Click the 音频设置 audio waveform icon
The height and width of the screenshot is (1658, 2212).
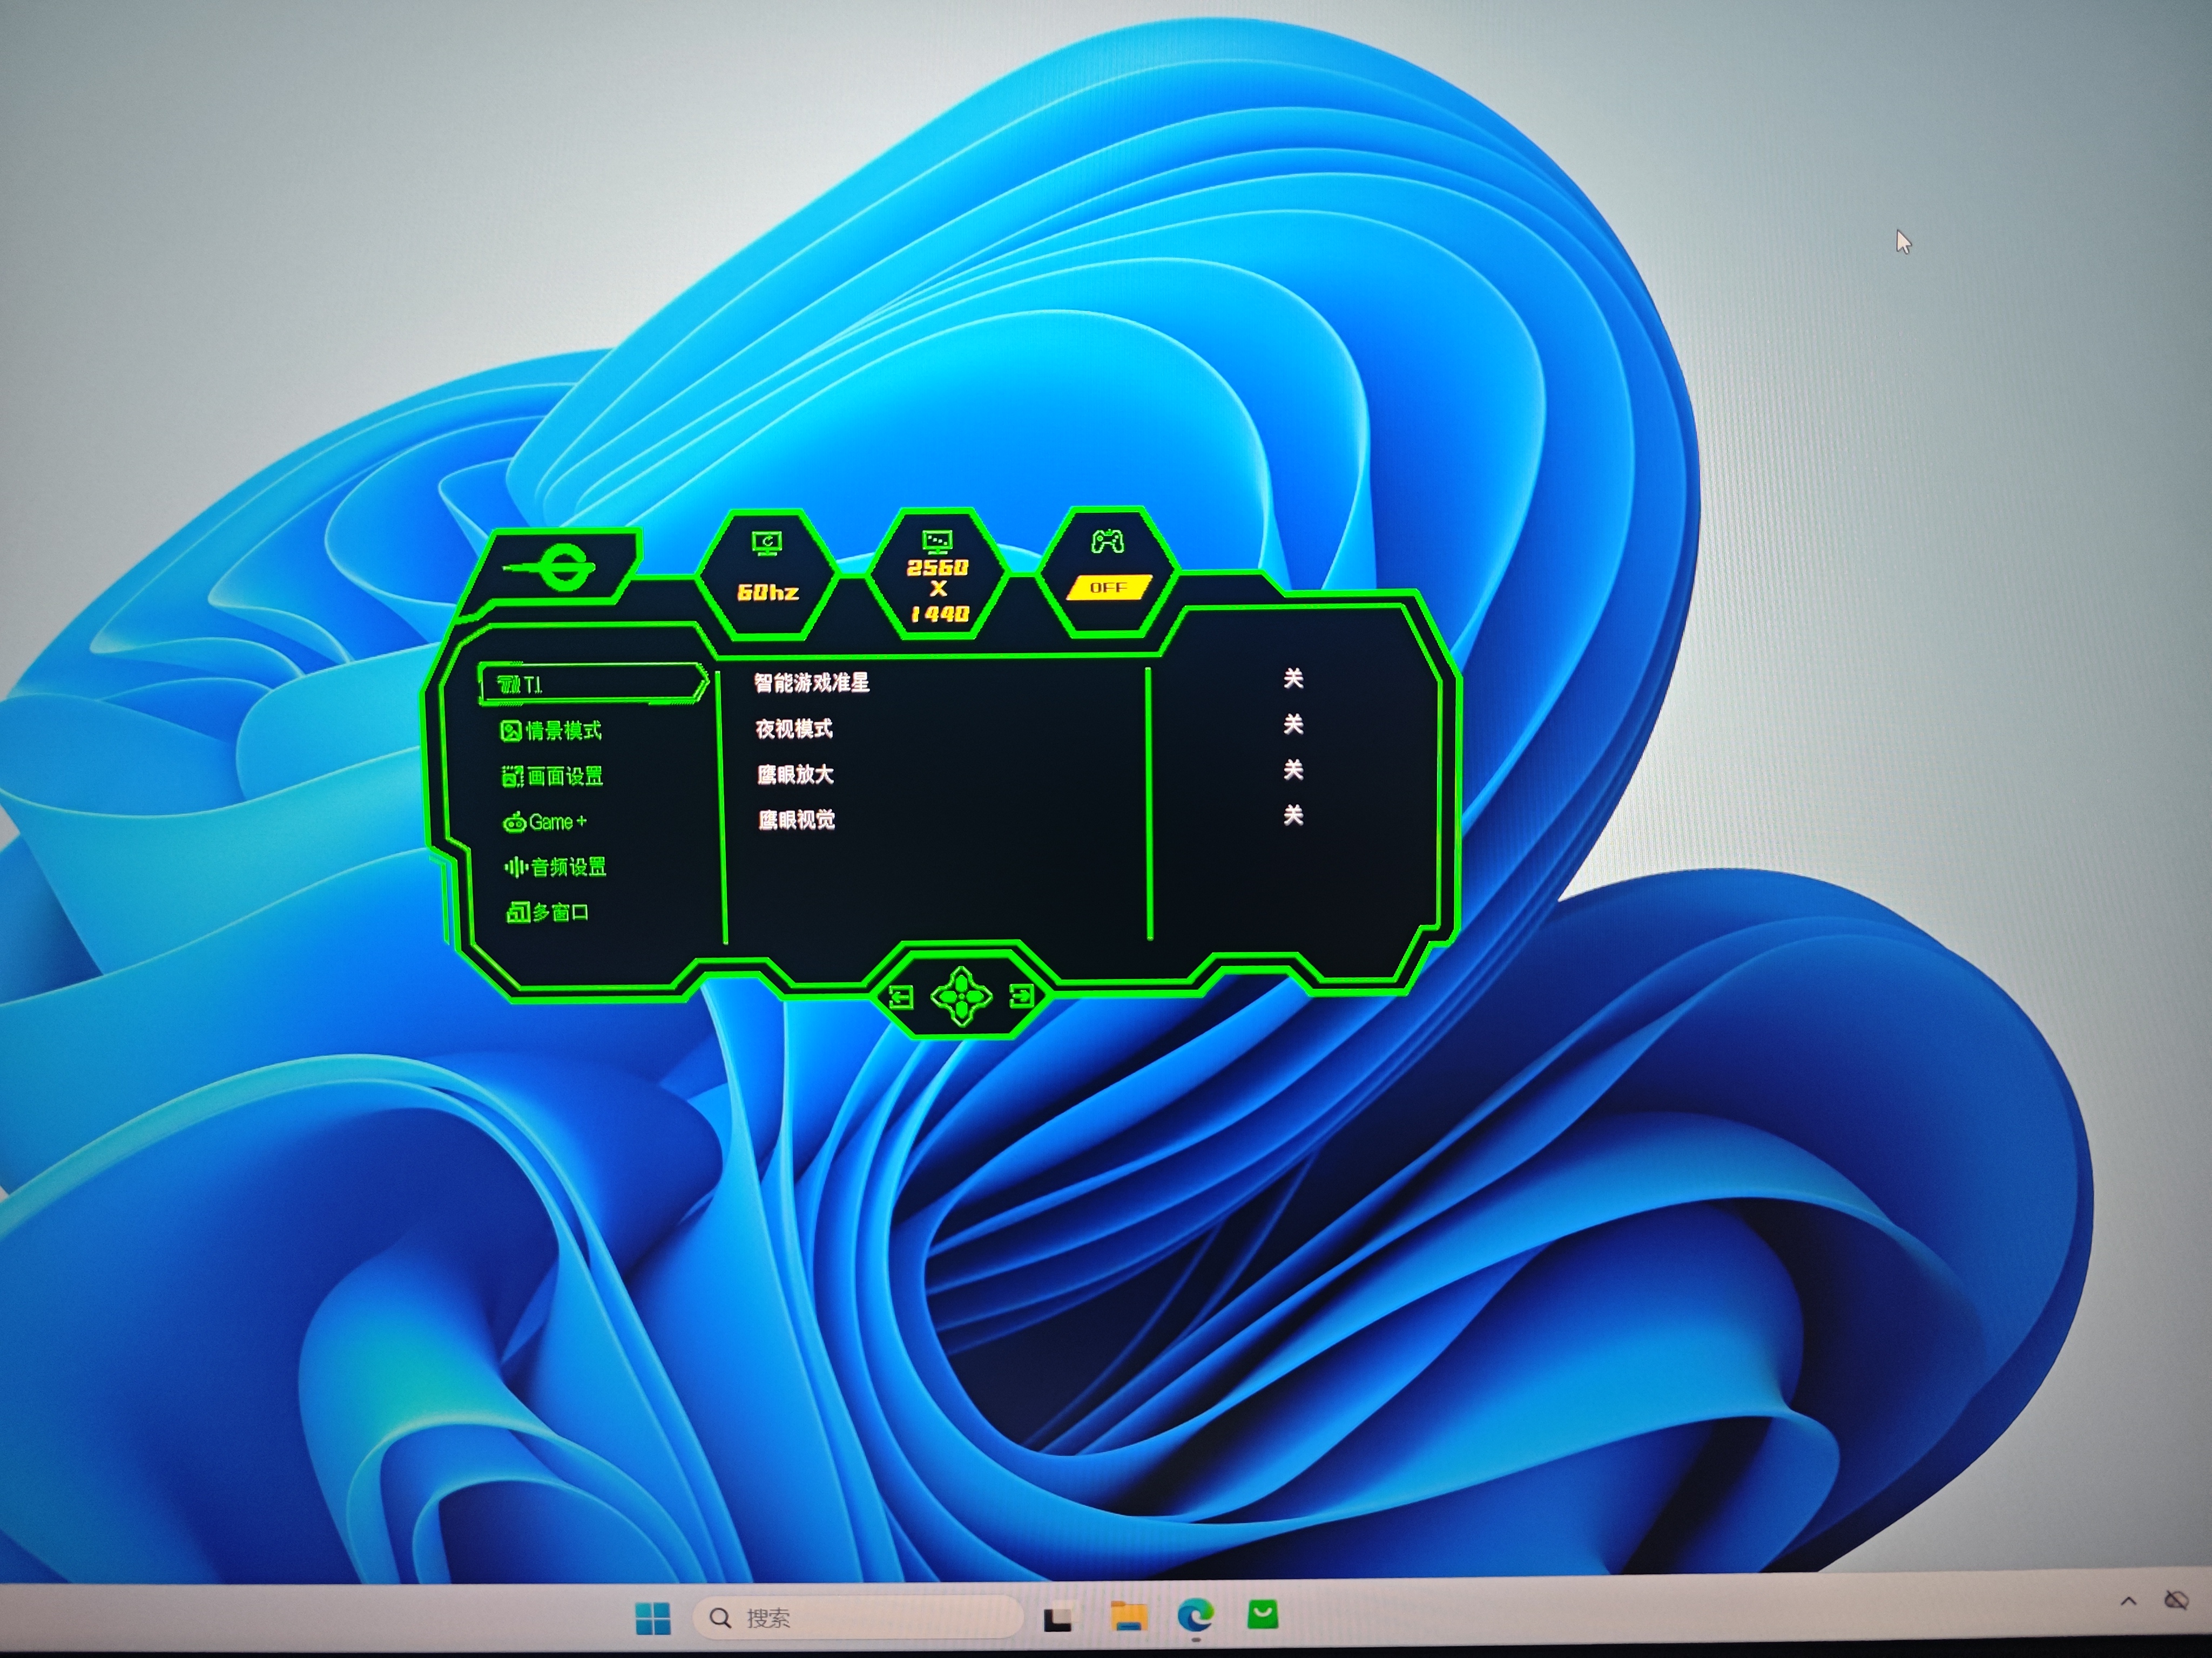click(515, 866)
